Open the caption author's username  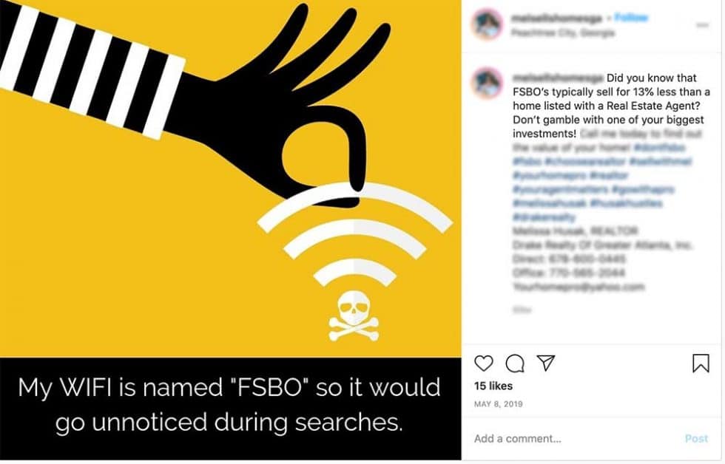tap(558, 78)
